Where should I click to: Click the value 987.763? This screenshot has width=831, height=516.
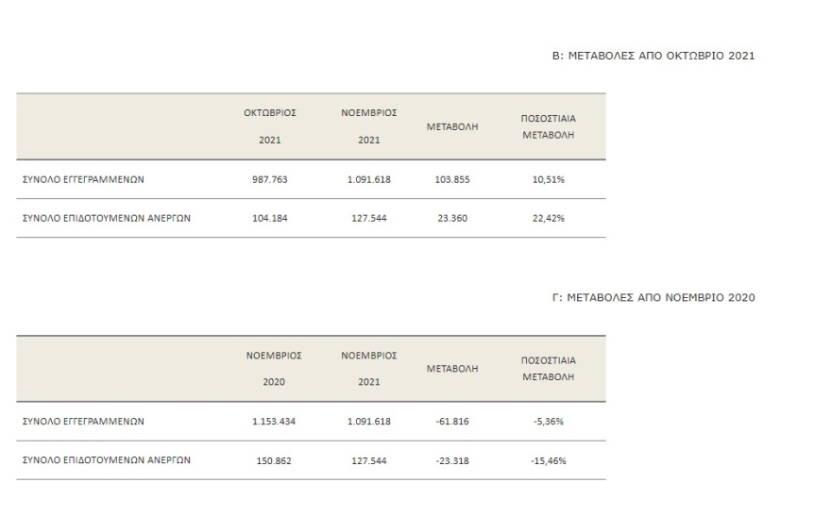[269, 179]
